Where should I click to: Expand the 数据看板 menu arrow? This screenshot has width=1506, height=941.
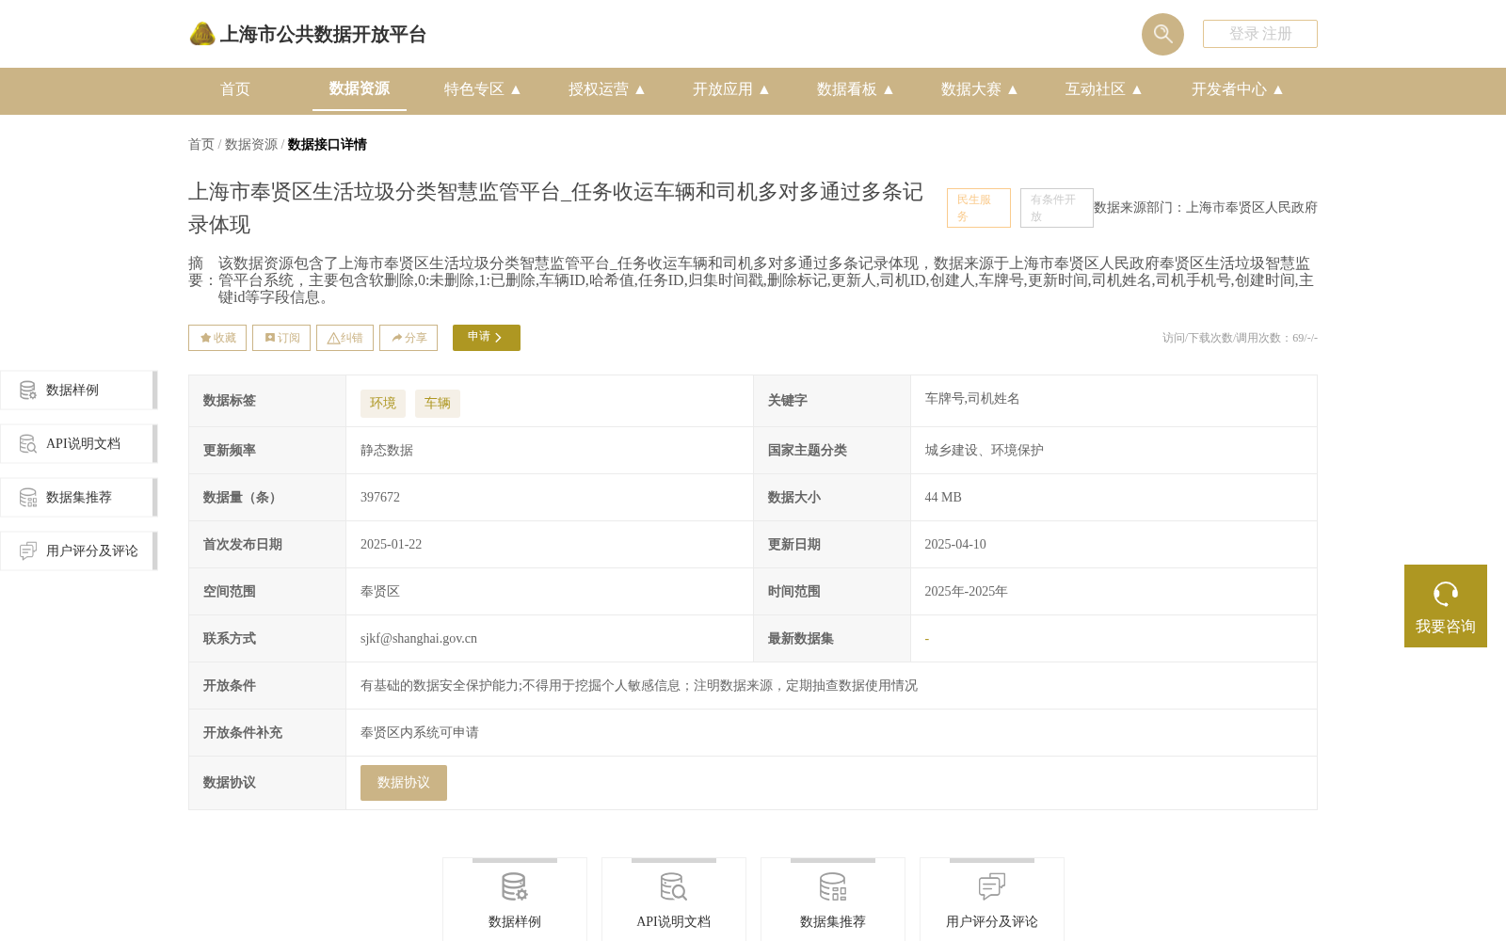tap(889, 89)
